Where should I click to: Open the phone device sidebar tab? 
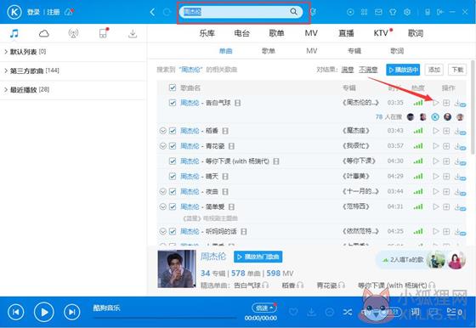[x=104, y=33]
